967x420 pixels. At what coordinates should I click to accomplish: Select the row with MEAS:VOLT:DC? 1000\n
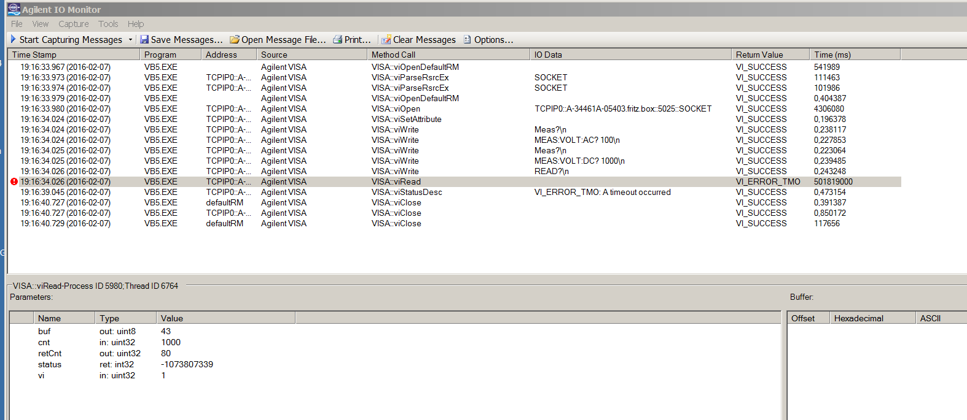(455, 161)
